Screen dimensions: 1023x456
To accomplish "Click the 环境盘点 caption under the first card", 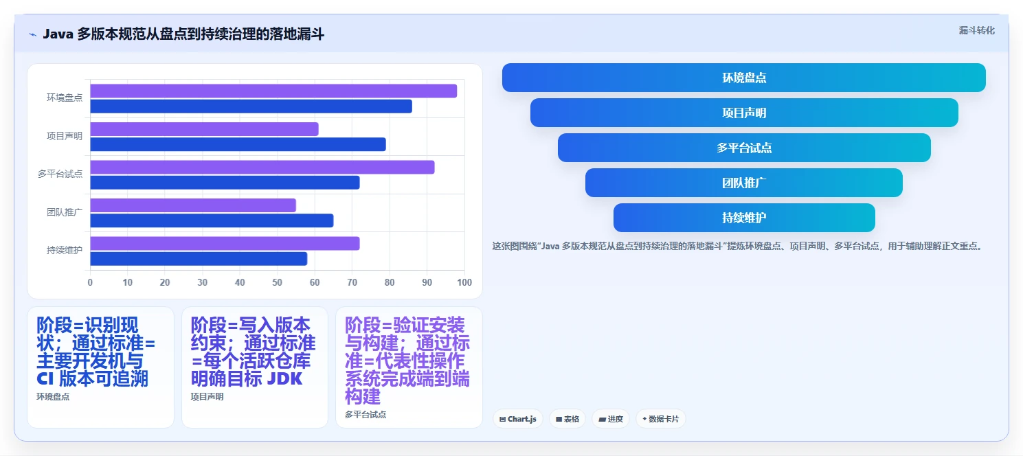I will (x=53, y=397).
